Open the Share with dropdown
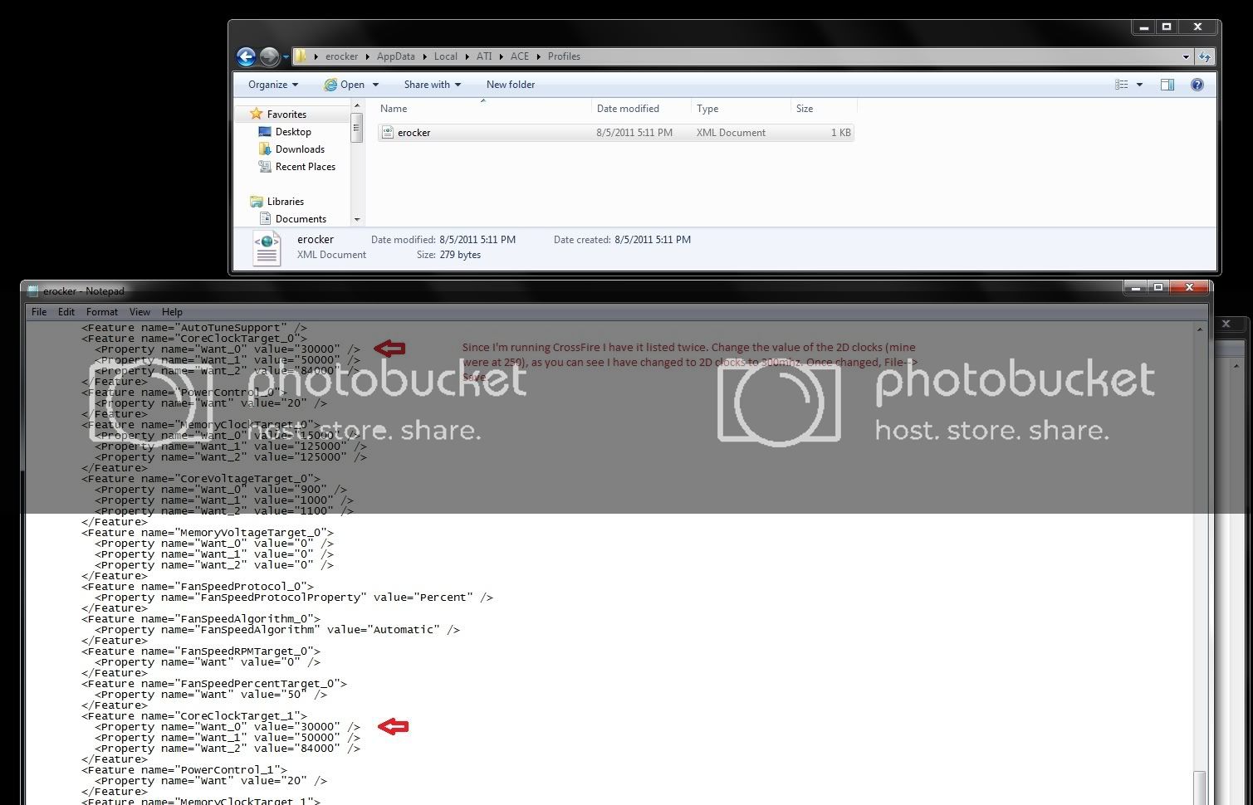 (432, 85)
